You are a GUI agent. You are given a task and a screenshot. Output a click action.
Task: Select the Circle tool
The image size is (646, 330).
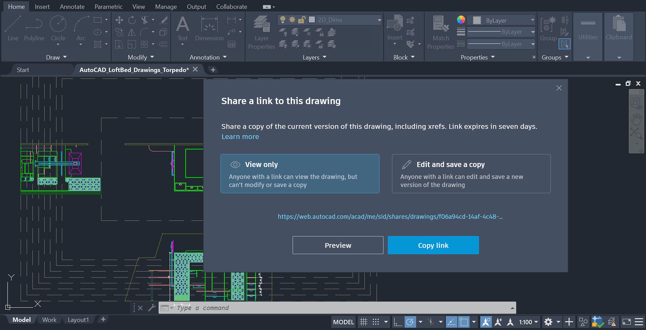point(58,28)
